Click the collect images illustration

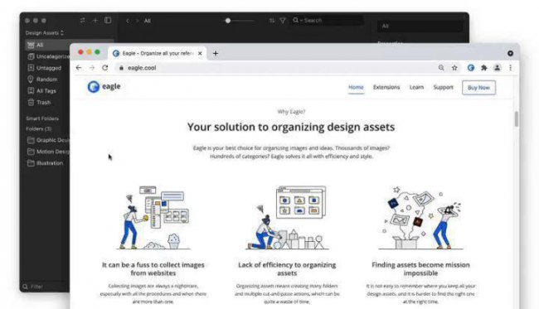point(153,218)
